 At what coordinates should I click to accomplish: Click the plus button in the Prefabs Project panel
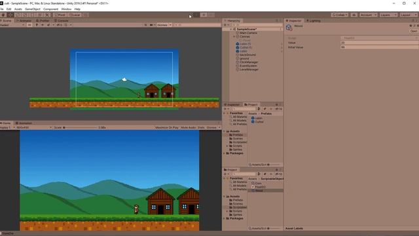click(x=225, y=109)
